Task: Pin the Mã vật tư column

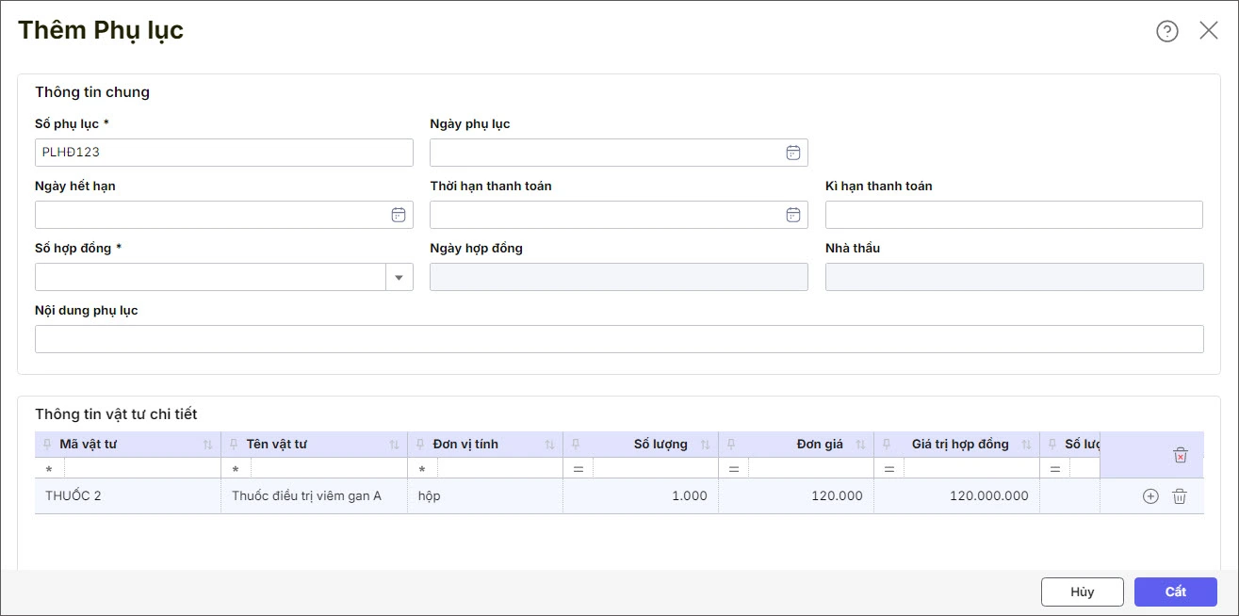Action: coord(46,445)
